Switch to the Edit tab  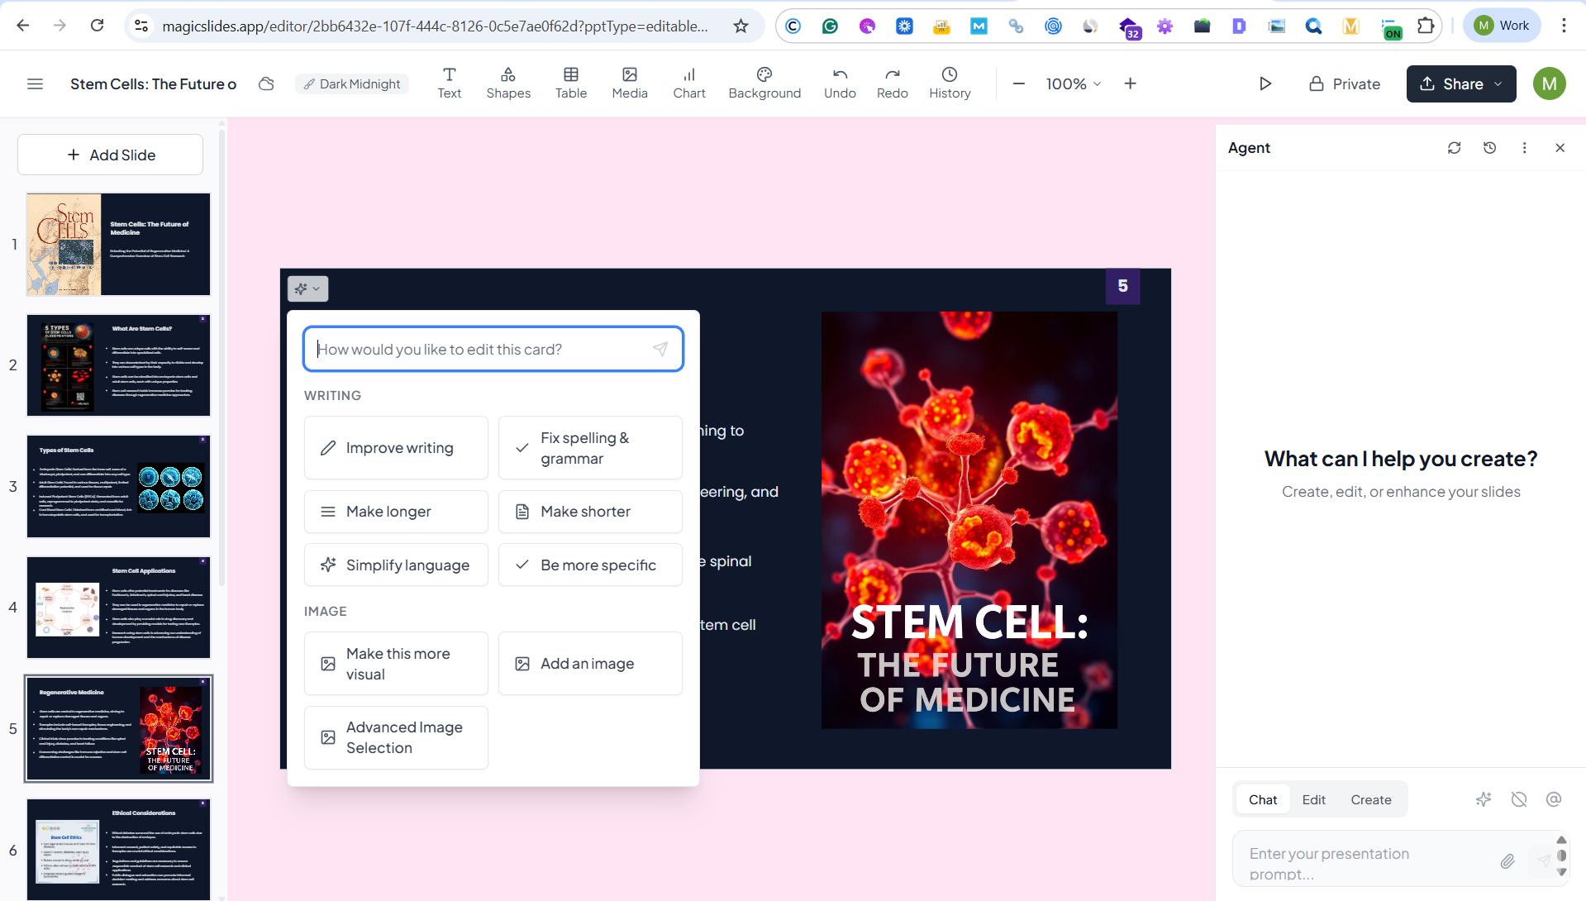point(1312,799)
